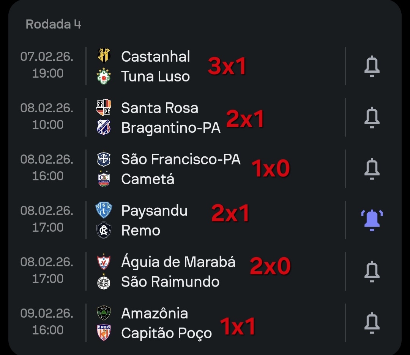The image size is (410, 355).
Task: Open match scheduled 07.02.26 at 19:00
Action: click(x=47, y=65)
